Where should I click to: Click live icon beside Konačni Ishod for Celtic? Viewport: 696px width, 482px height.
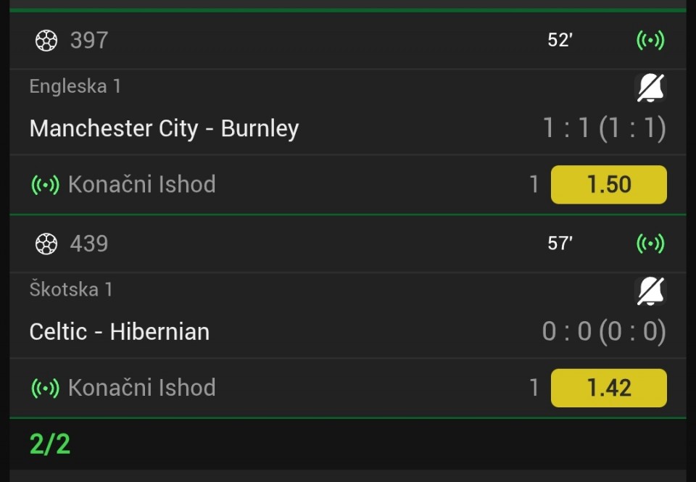(x=45, y=388)
